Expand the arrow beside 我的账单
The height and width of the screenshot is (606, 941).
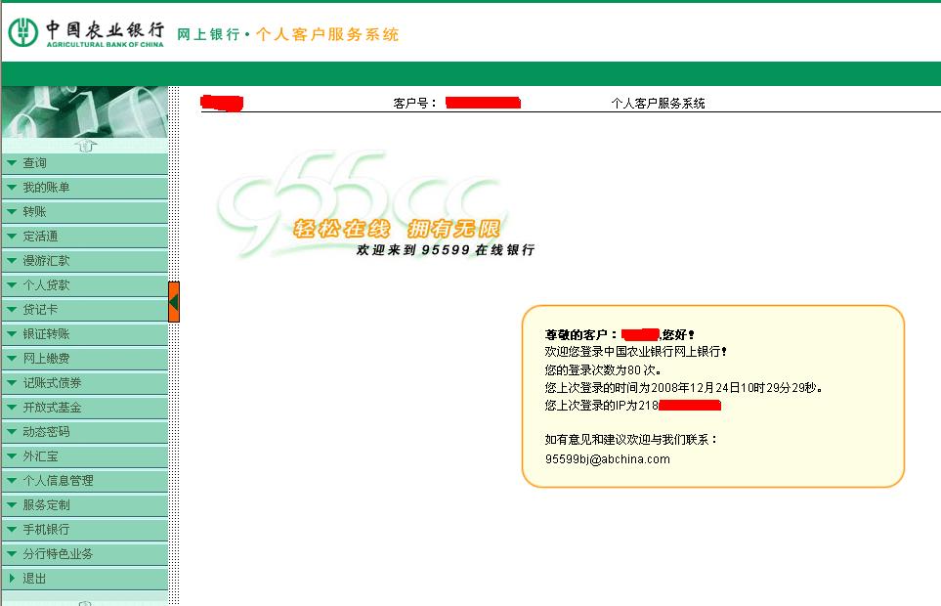click(12, 188)
